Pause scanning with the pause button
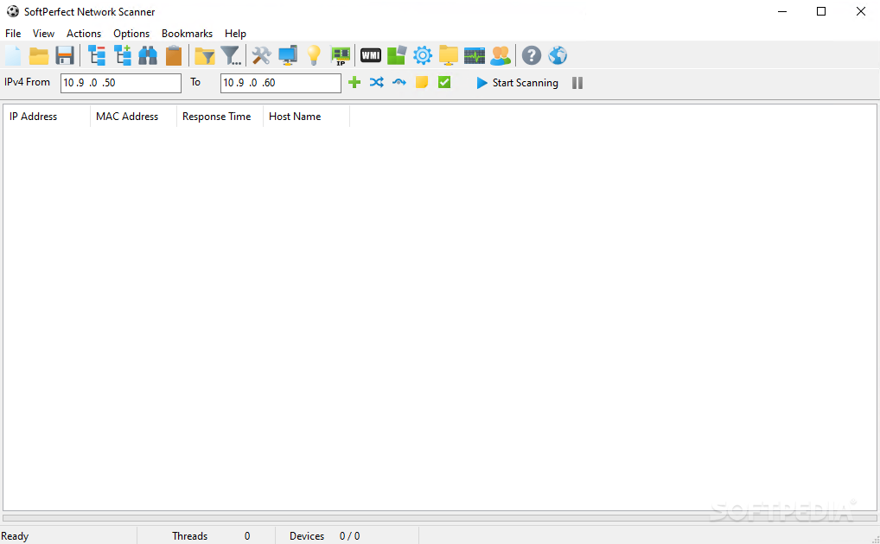Image resolution: width=880 pixels, height=544 pixels. pos(577,83)
